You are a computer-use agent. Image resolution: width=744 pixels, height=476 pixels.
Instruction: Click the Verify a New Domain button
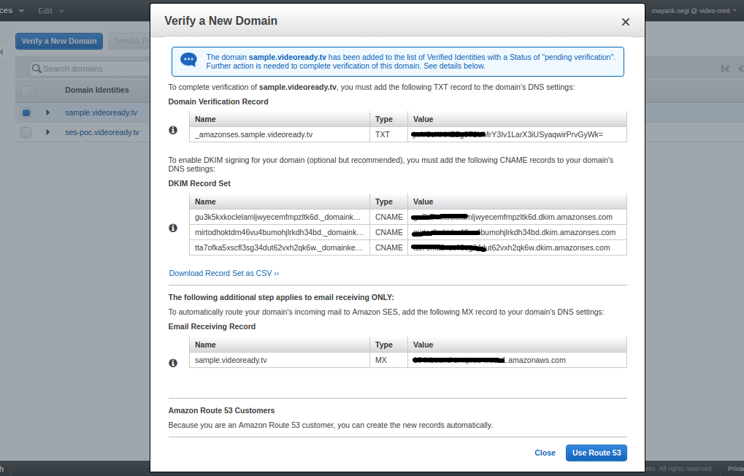59,41
